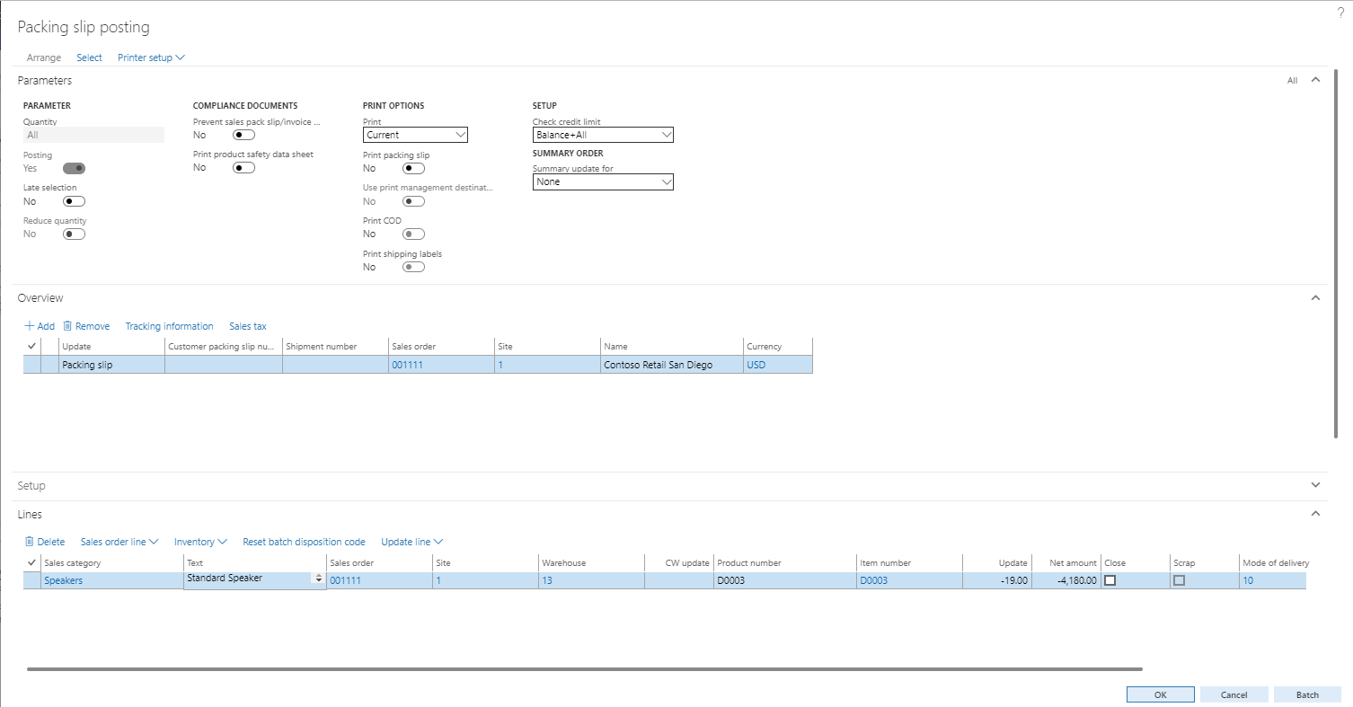Image resolution: width=1353 pixels, height=707 pixels.
Task: Click the Delete trash icon in Lines
Action: [x=30, y=542]
